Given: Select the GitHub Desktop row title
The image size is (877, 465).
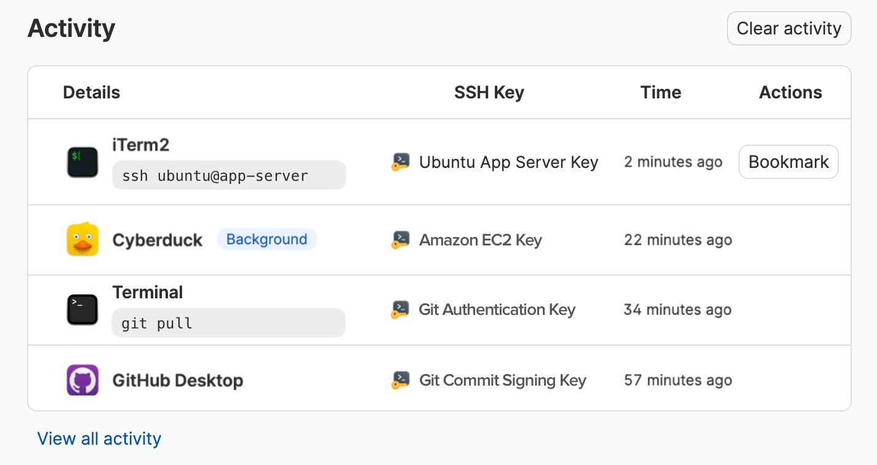Looking at the screenshot, I should click(x=178, y=380).
